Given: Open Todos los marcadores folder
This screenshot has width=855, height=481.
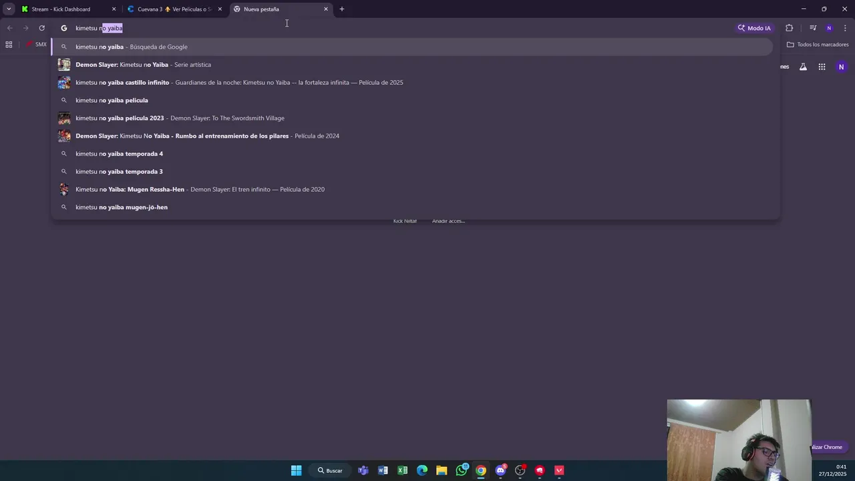Looking at the screenshot, I should pos(818,45).
